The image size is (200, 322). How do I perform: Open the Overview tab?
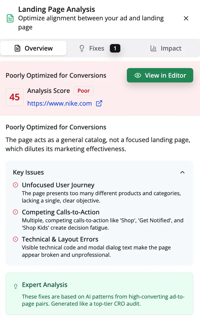pos(33,48)
